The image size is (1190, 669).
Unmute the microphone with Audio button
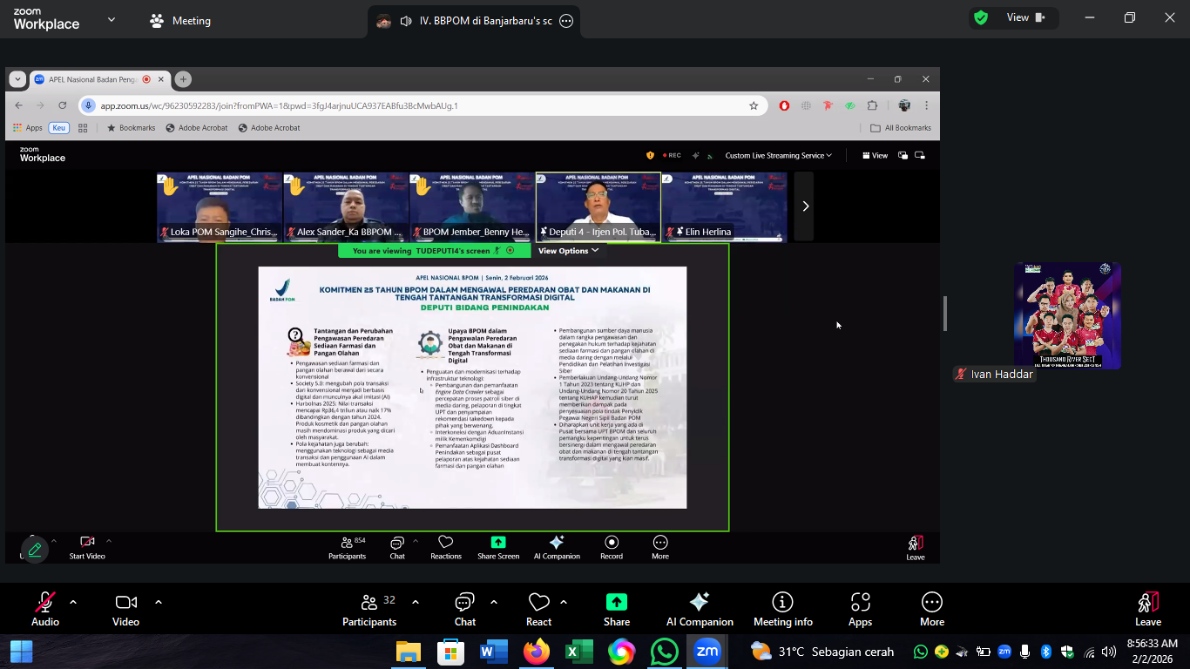click(45, 609)
